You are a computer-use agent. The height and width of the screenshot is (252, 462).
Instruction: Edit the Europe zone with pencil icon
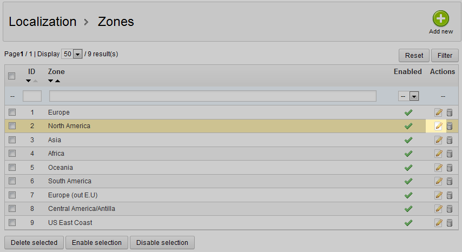439,112
